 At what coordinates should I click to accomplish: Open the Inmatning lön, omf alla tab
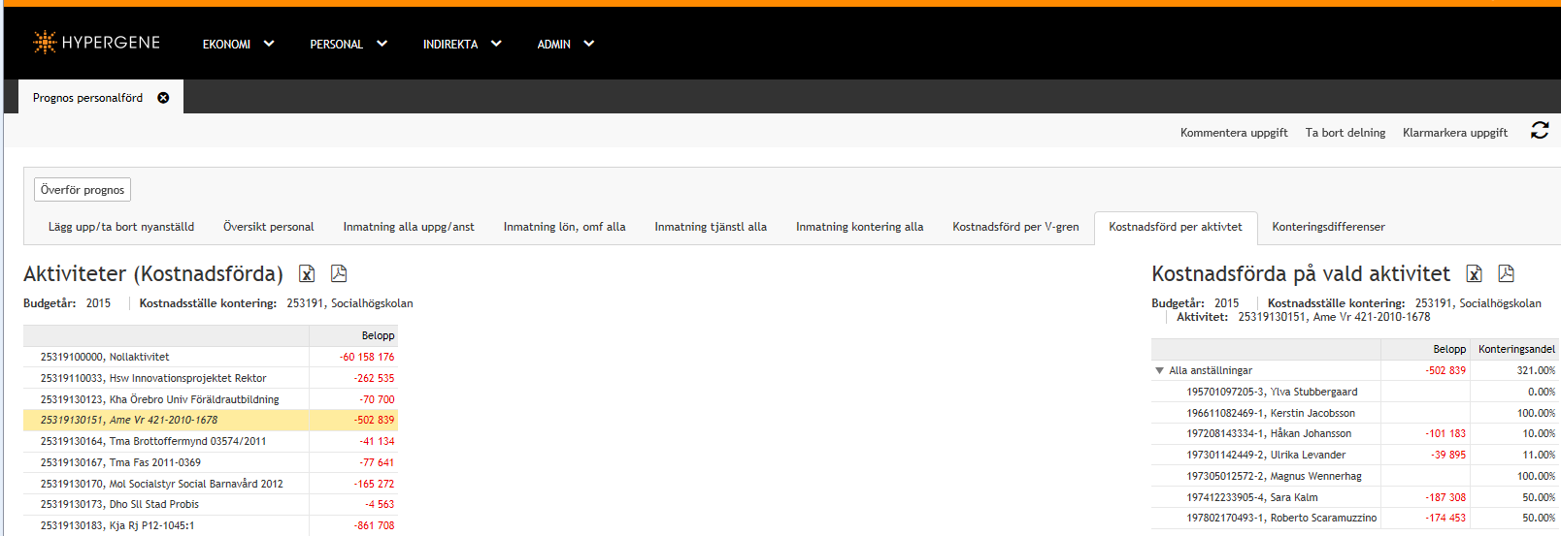coord(564,227)
